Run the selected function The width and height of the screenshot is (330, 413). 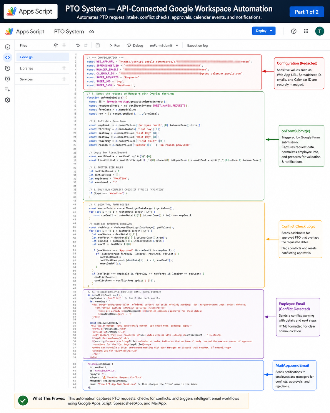point(115,45)
